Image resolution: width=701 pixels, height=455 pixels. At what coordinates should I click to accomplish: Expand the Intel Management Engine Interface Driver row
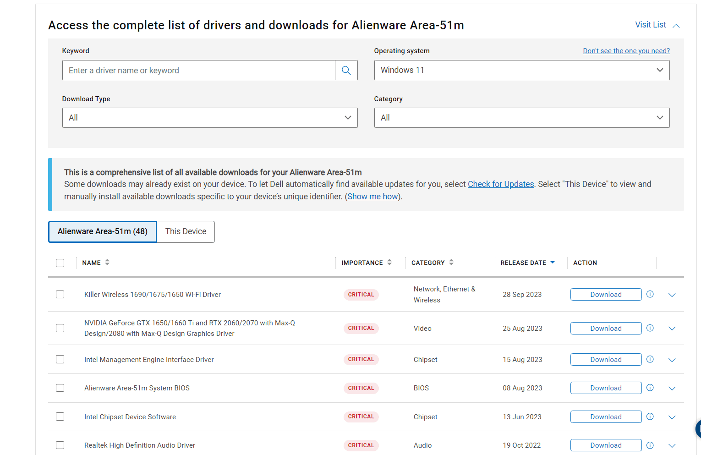[672, 360]
